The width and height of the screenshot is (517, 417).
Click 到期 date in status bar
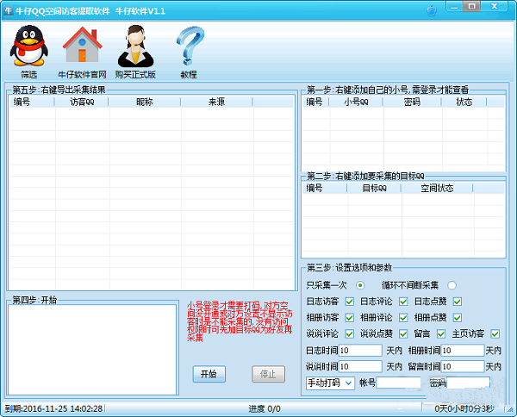(53, 408)
